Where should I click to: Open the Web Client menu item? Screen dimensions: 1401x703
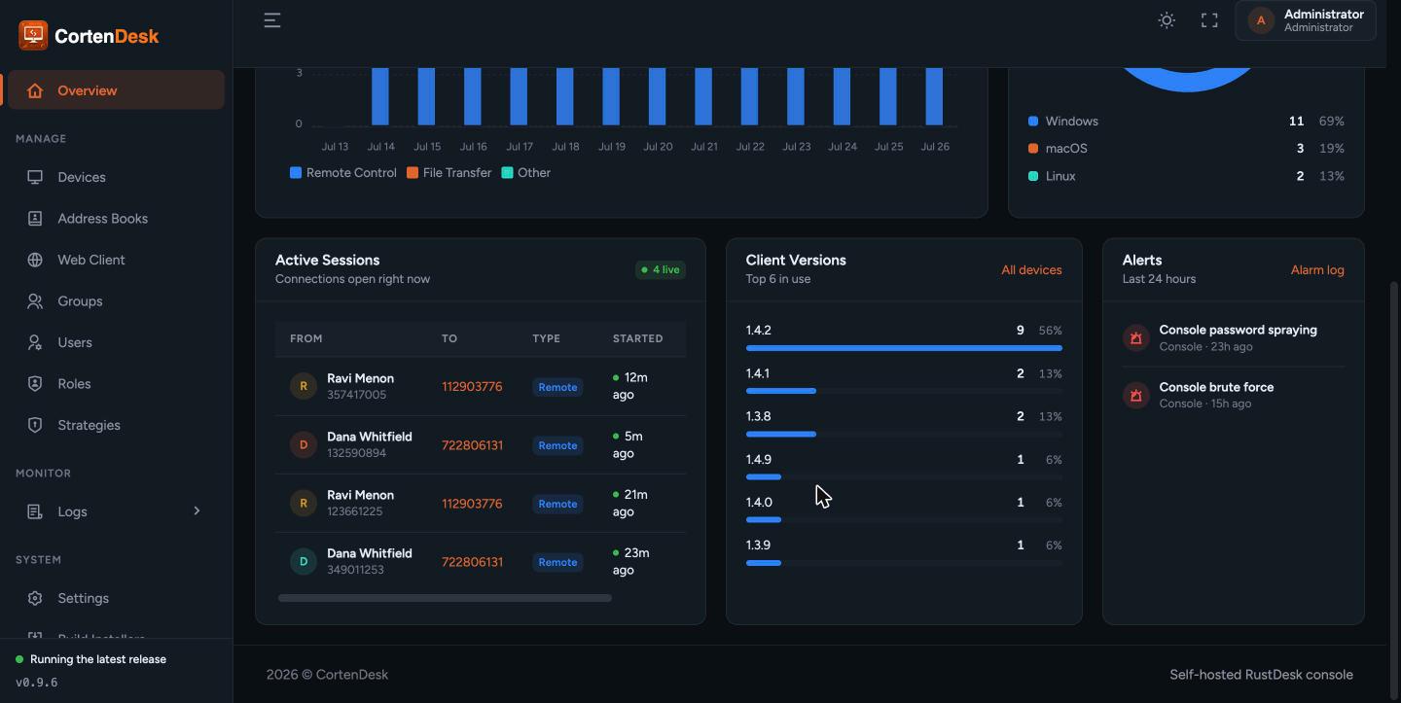tap(117, 260)
